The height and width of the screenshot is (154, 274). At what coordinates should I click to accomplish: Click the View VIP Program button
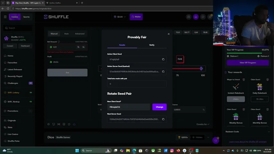[x=248, y=63]
